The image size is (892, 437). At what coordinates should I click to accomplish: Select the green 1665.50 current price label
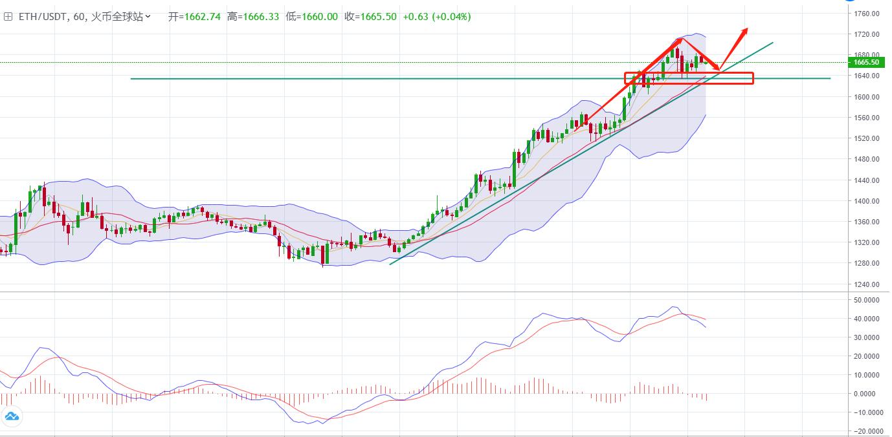(x=866, y=62)
